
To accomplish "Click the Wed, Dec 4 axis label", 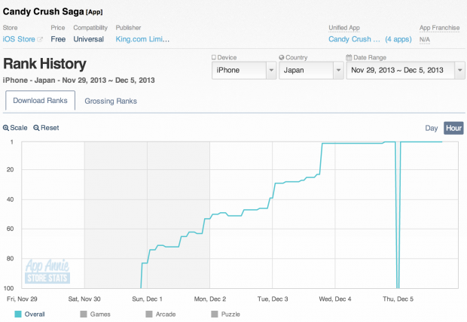I will pyautogui.click(x=335, y=299).
